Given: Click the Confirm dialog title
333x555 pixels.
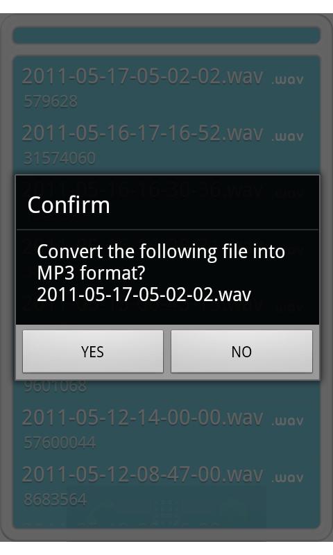Looking at the screenshot, I should click(69, 205).
